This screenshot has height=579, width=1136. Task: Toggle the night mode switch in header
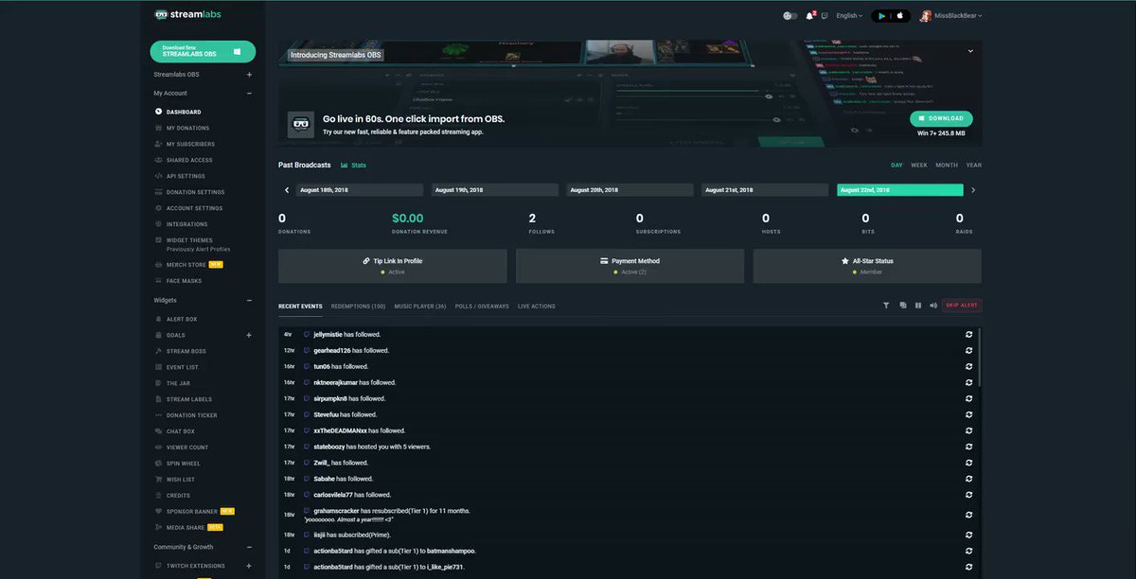coord(790,15)
